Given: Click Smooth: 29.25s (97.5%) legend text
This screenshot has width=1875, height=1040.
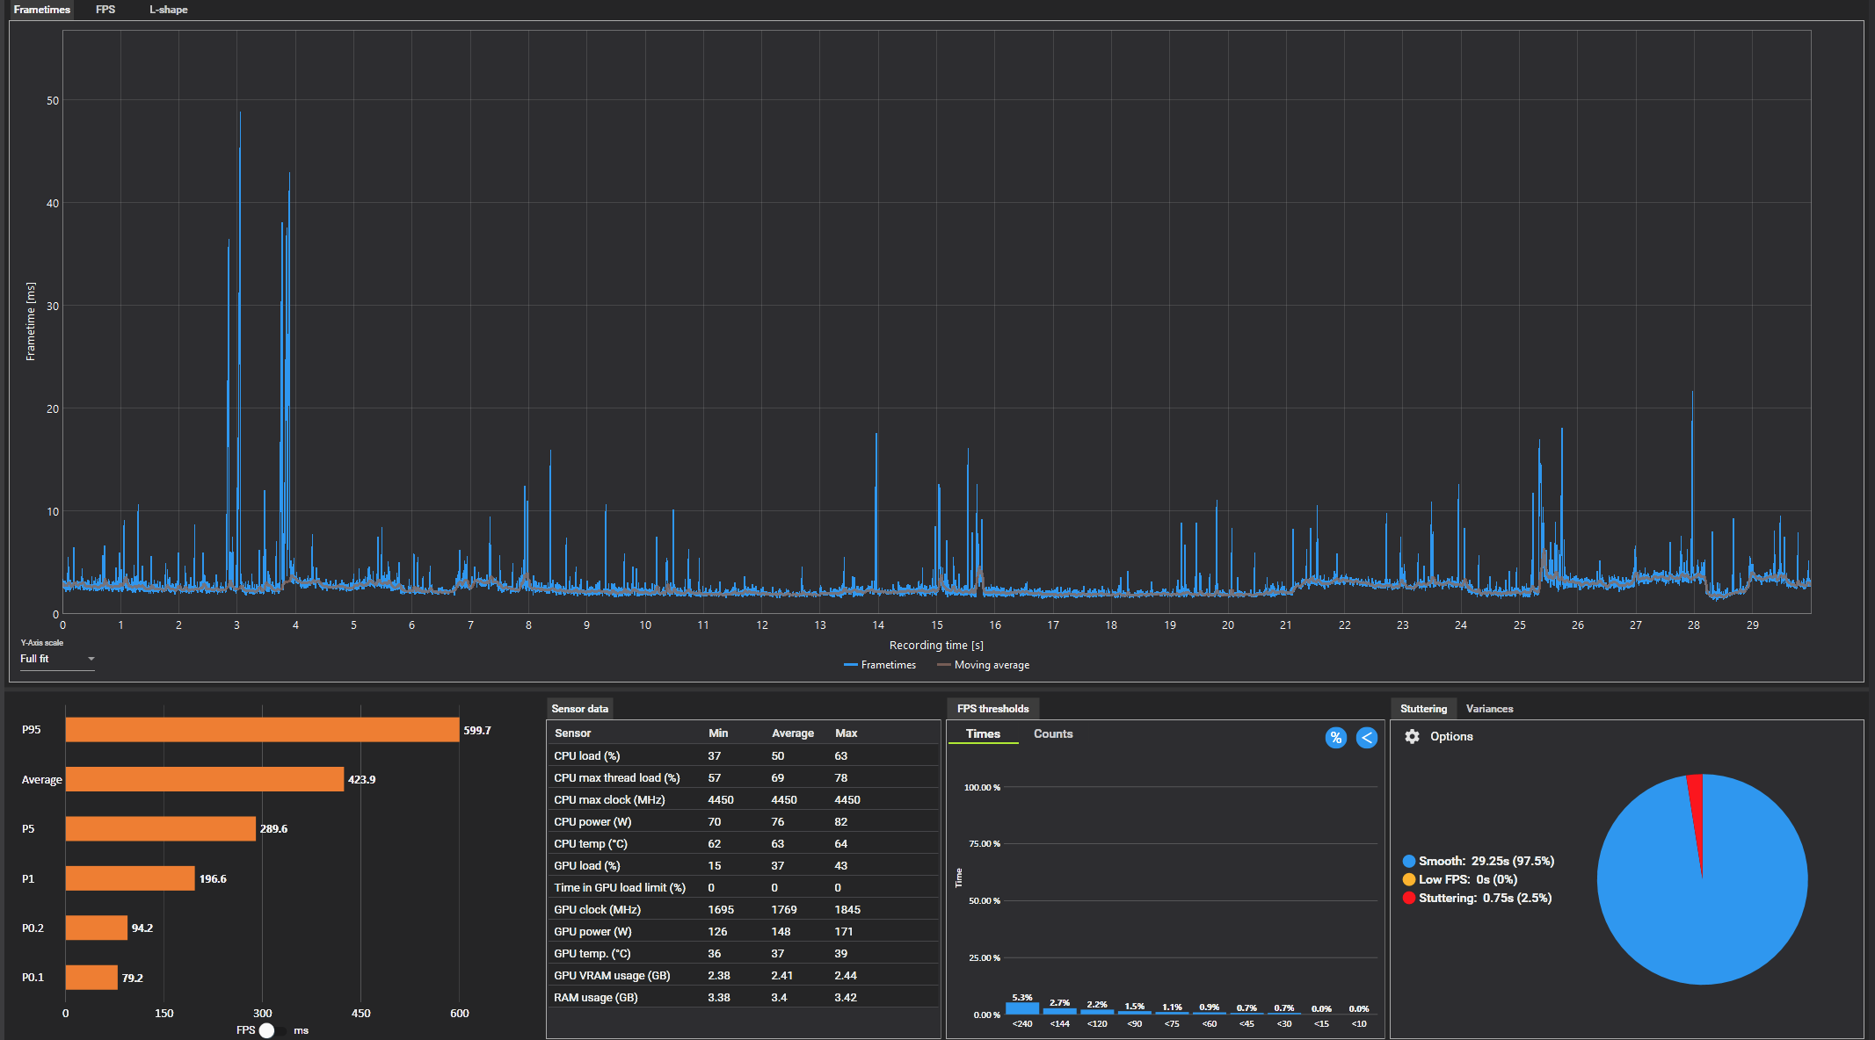Looking at the screenshot, I should (x=1486, y=861).
